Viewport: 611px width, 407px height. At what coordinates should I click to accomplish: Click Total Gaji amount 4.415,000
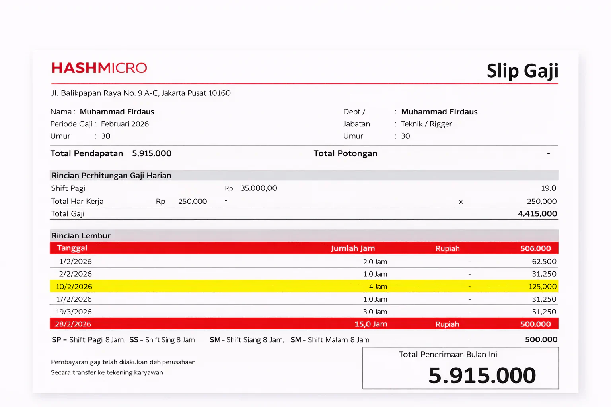point(537,214)
